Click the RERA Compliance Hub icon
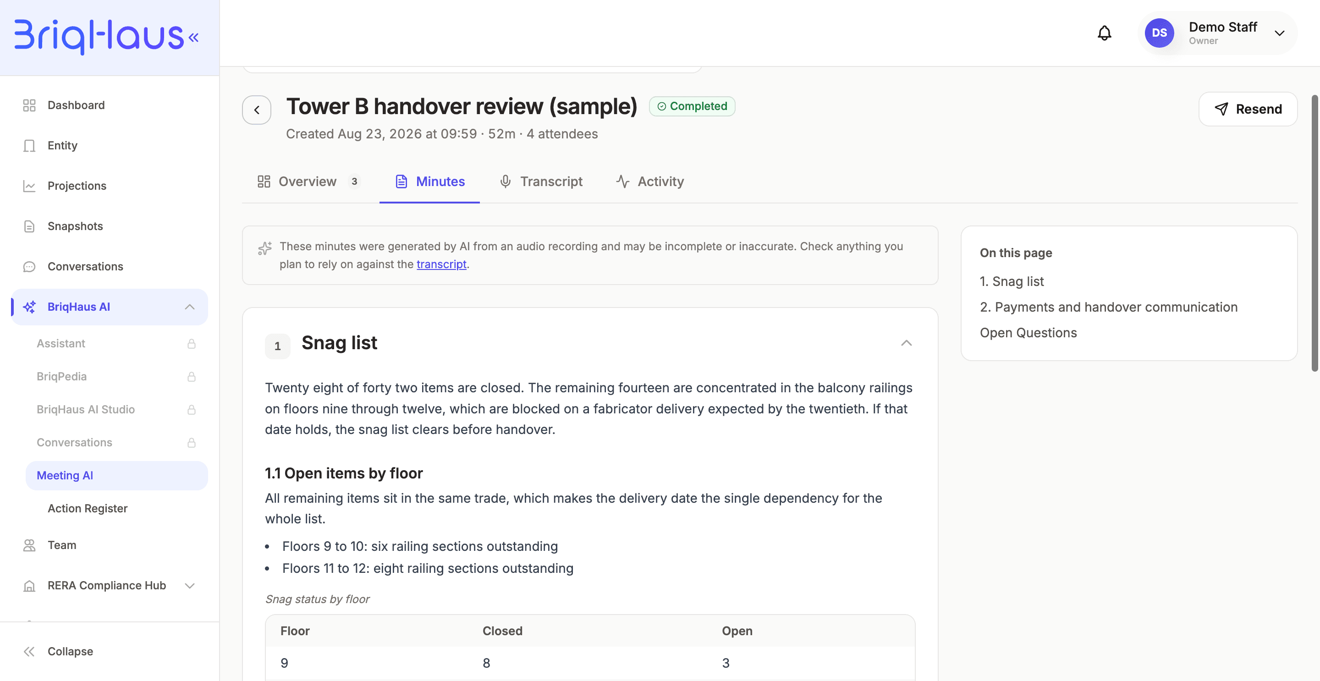 point(29,586)
